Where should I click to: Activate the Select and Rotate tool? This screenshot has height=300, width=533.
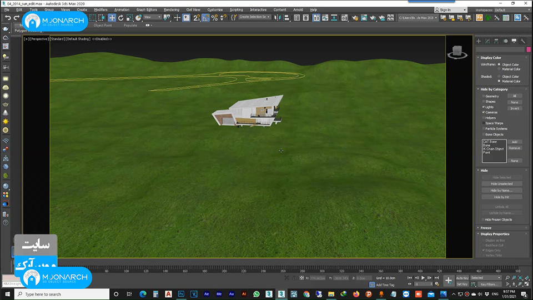click(x=120, y=18)
